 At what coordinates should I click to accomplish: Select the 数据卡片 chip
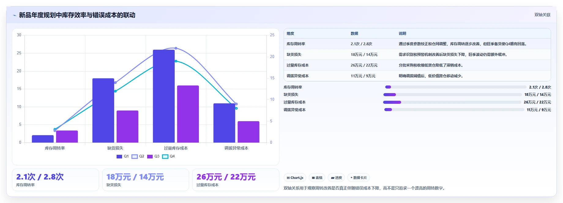[x=359, y=178]
